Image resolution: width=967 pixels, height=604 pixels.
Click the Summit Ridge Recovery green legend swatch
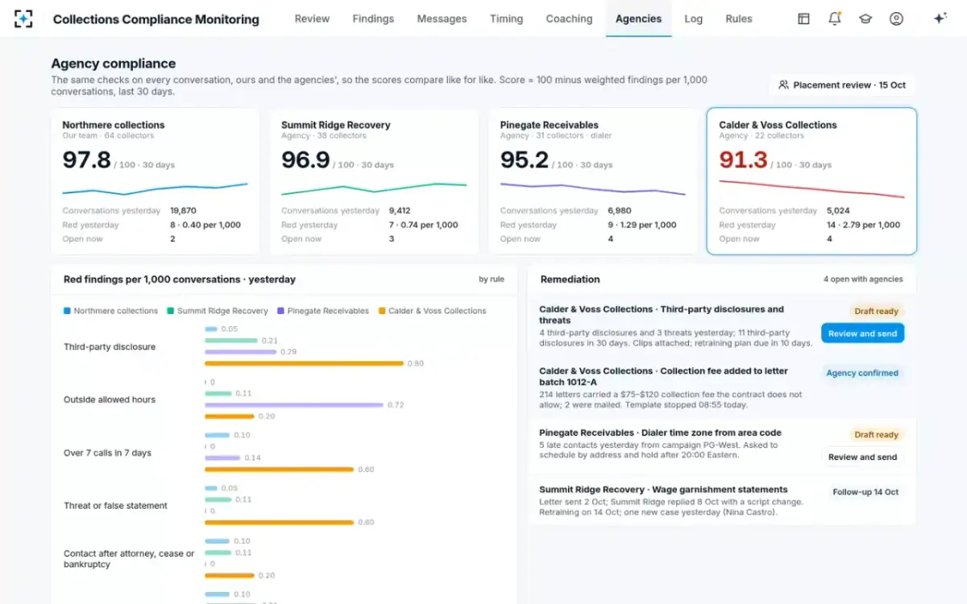[x=171, y=311]
